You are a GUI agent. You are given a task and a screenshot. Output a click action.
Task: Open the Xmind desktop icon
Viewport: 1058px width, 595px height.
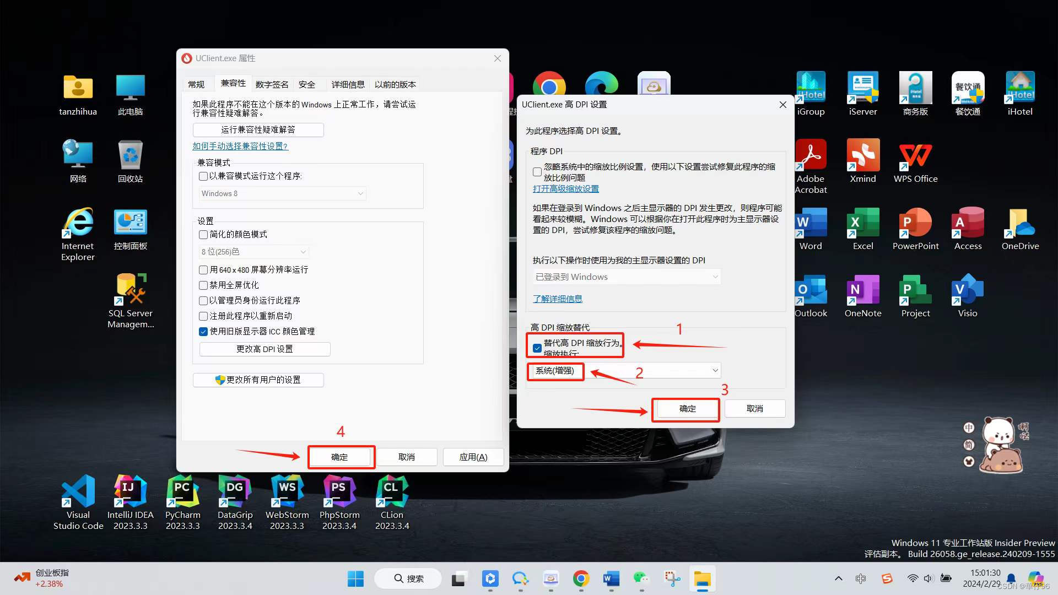tap(863, 156)
